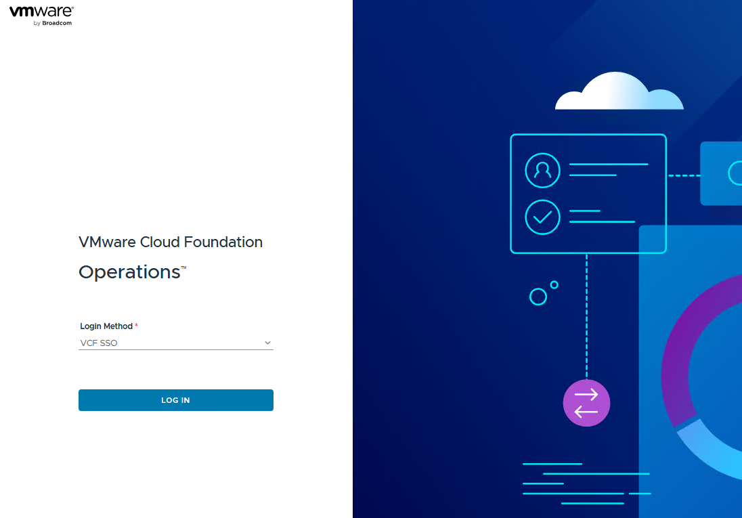Click the Operations product title
Viewport: 742px width, 518px height.
129,272
